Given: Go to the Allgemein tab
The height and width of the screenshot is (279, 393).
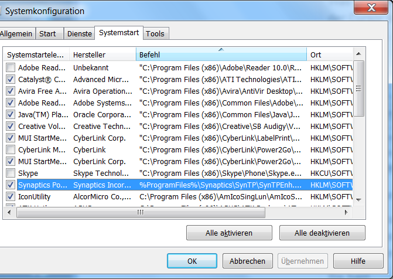Looking at the screenshot, I should tap(18, 34).
